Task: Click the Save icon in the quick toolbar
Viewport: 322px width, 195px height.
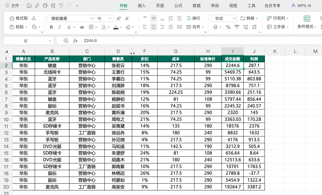Action: pyautogui.click(x=29, y=6)
